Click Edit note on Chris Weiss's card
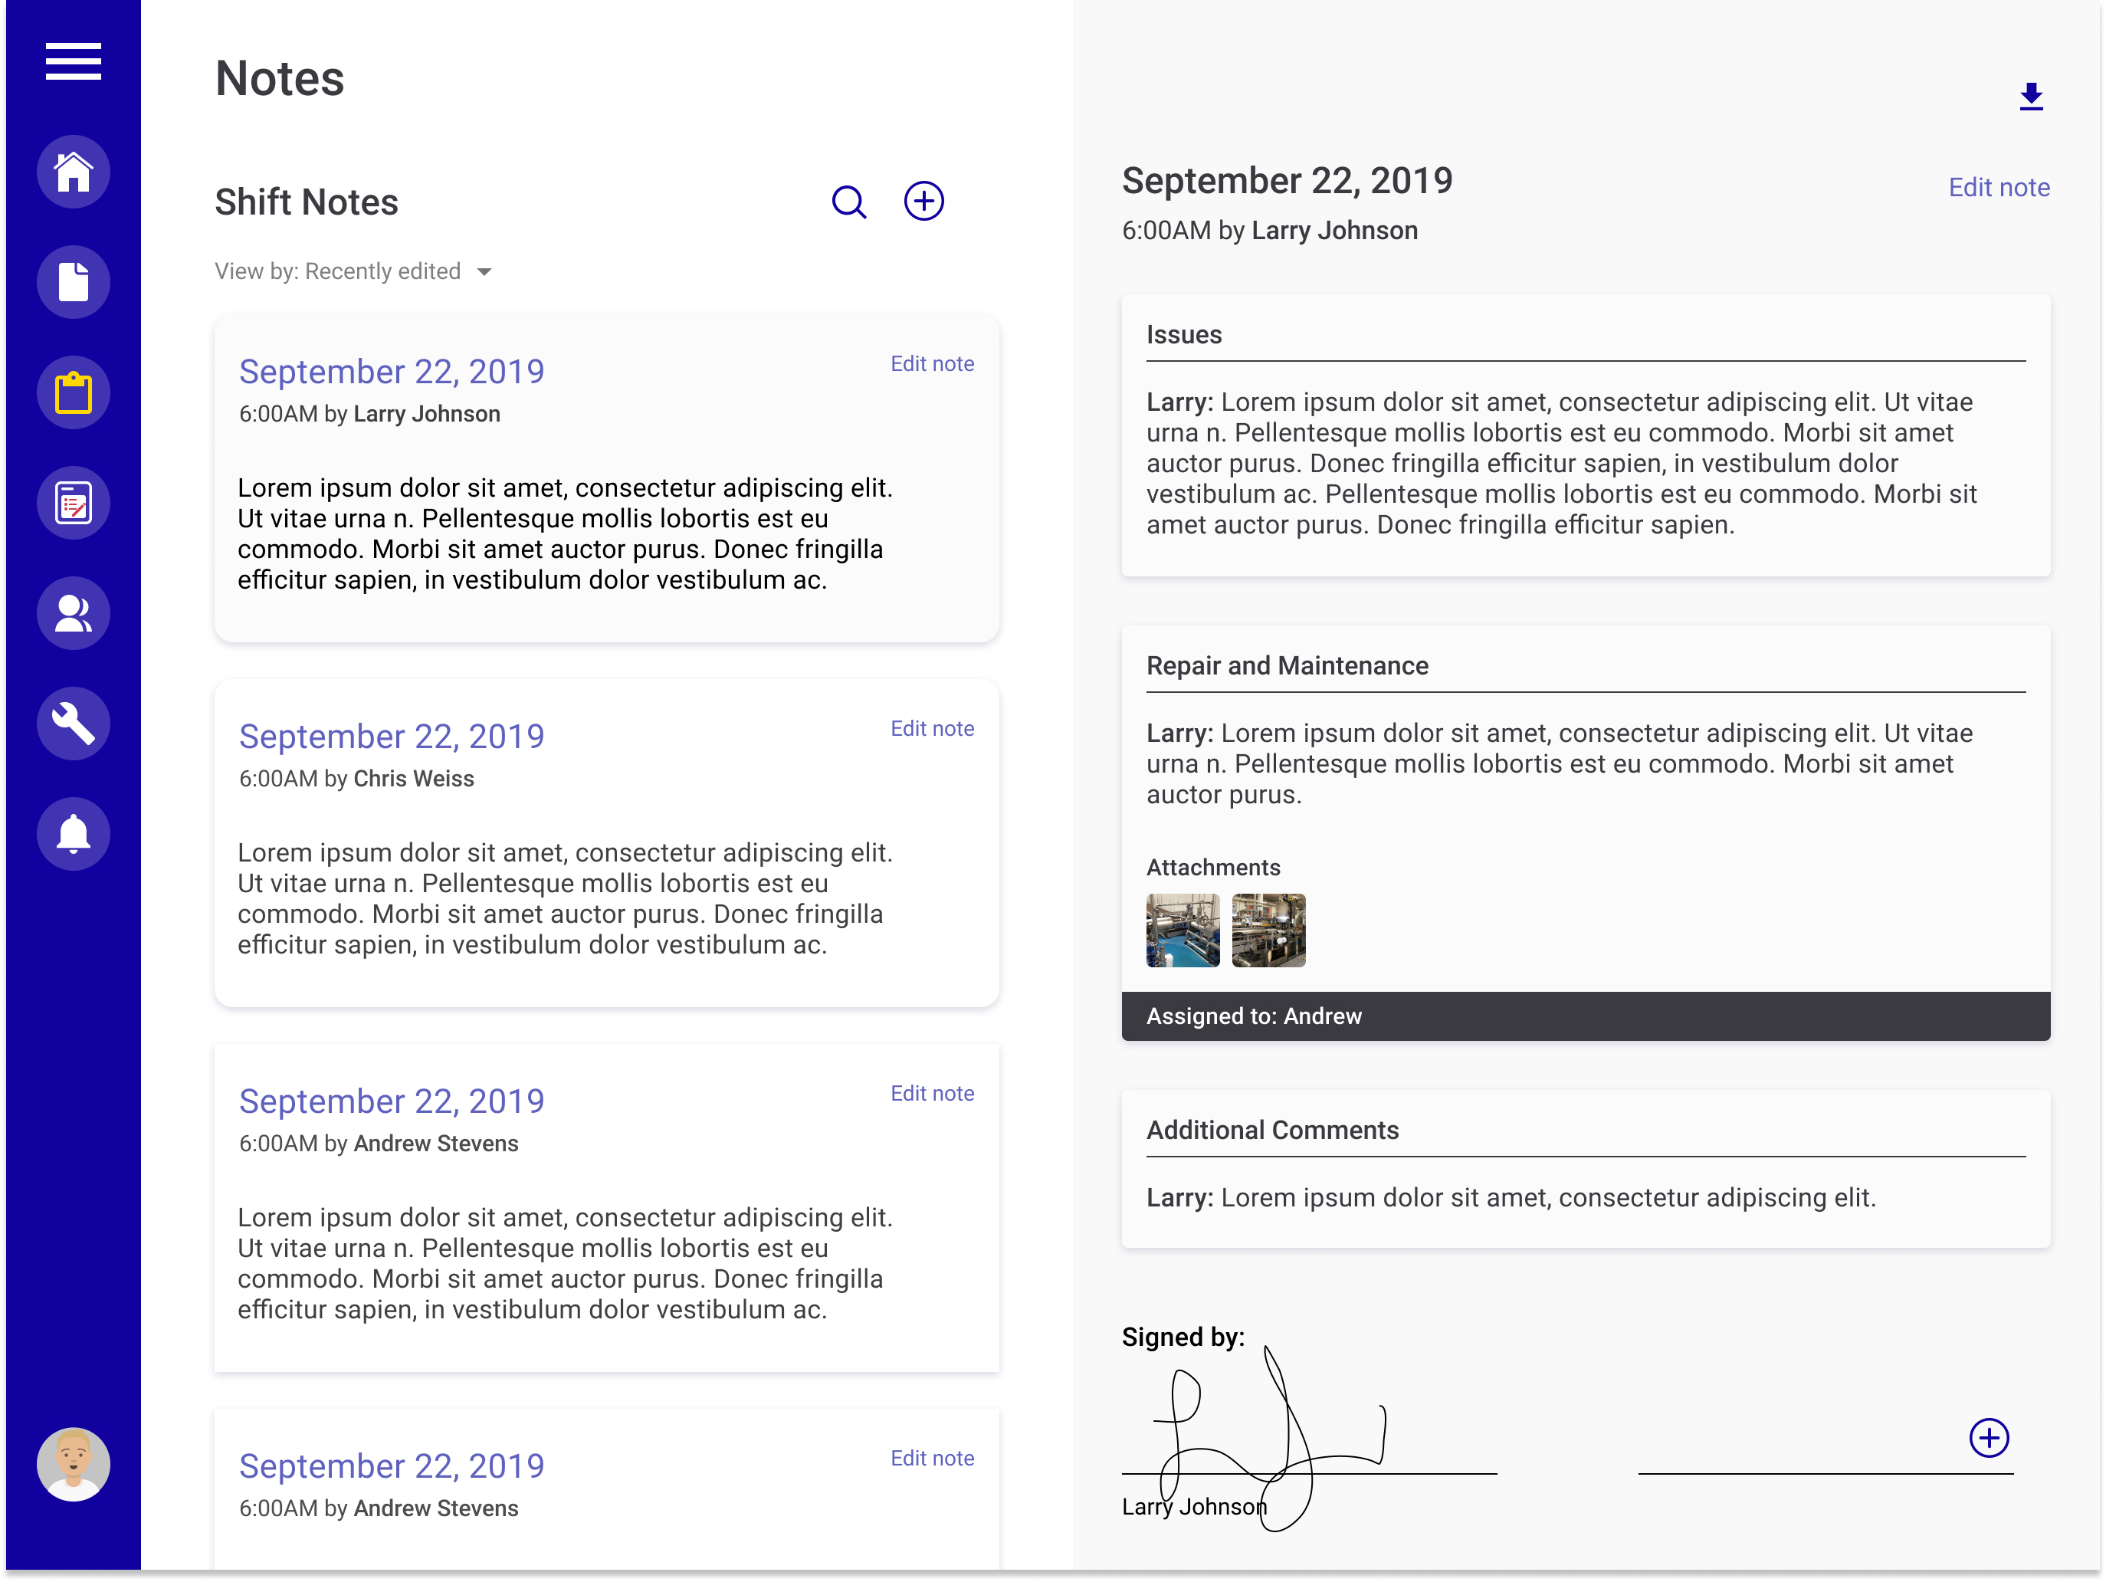The image size is (2106, 1582). (932, 729)
